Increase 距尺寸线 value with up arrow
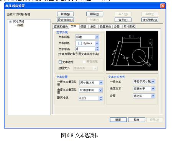 (101, 97)
